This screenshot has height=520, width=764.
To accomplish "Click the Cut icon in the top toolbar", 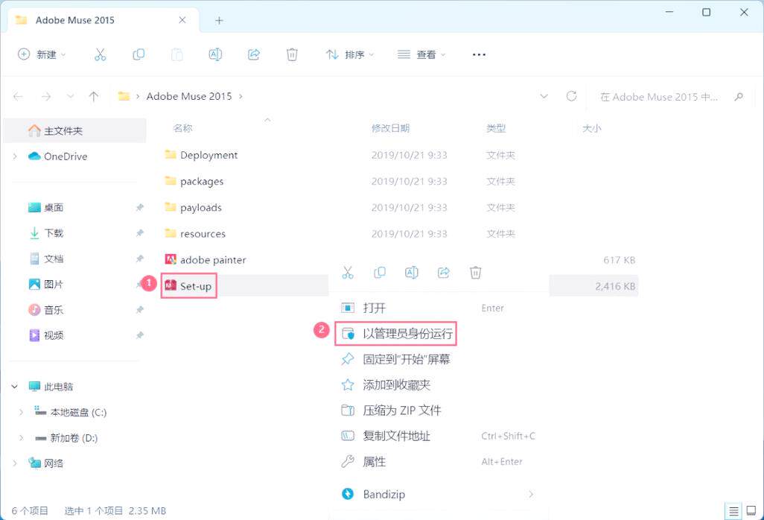I will pyautogui.click(x=100, y=54).
